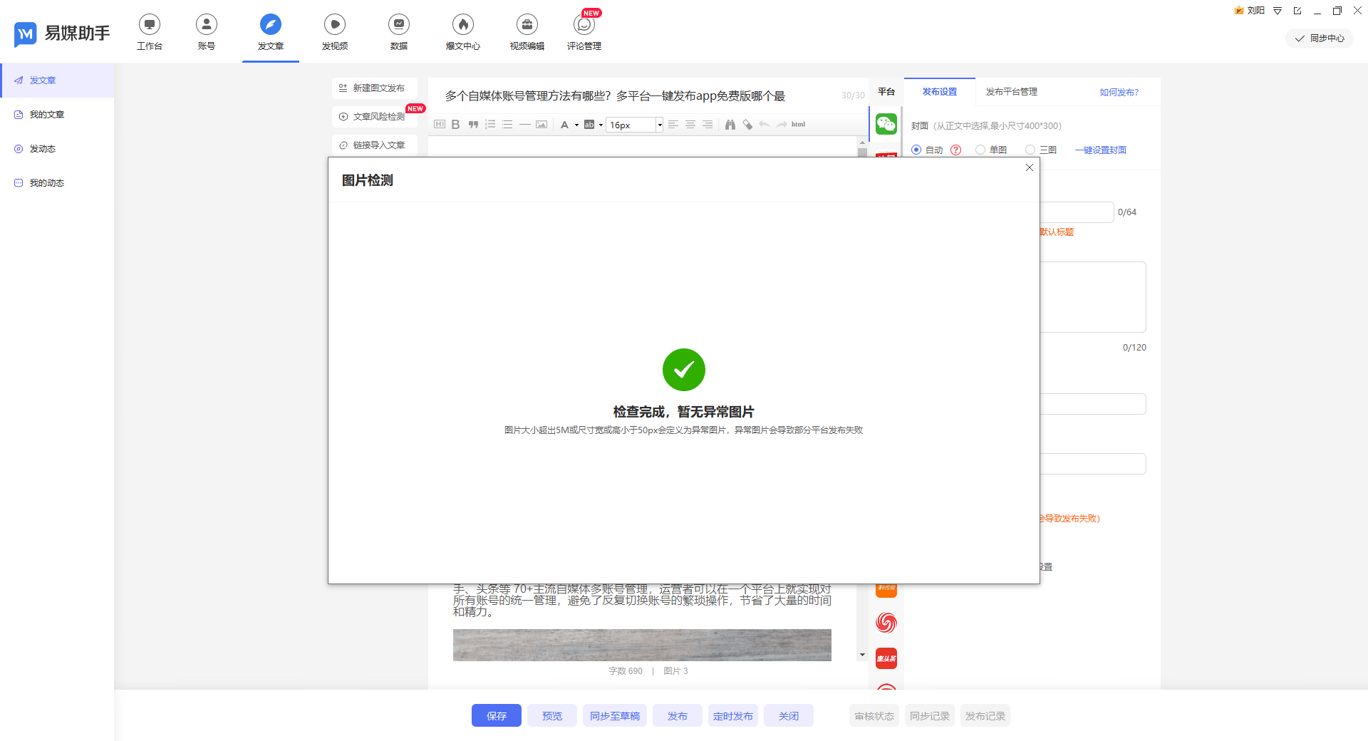Image resolution: width=1368 pixels, height=741 pixels.
Task: Open 我的文章 in the left sidebar
Action: 47,114
